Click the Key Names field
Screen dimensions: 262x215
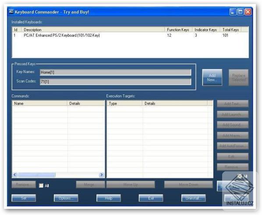click(115, 73)
